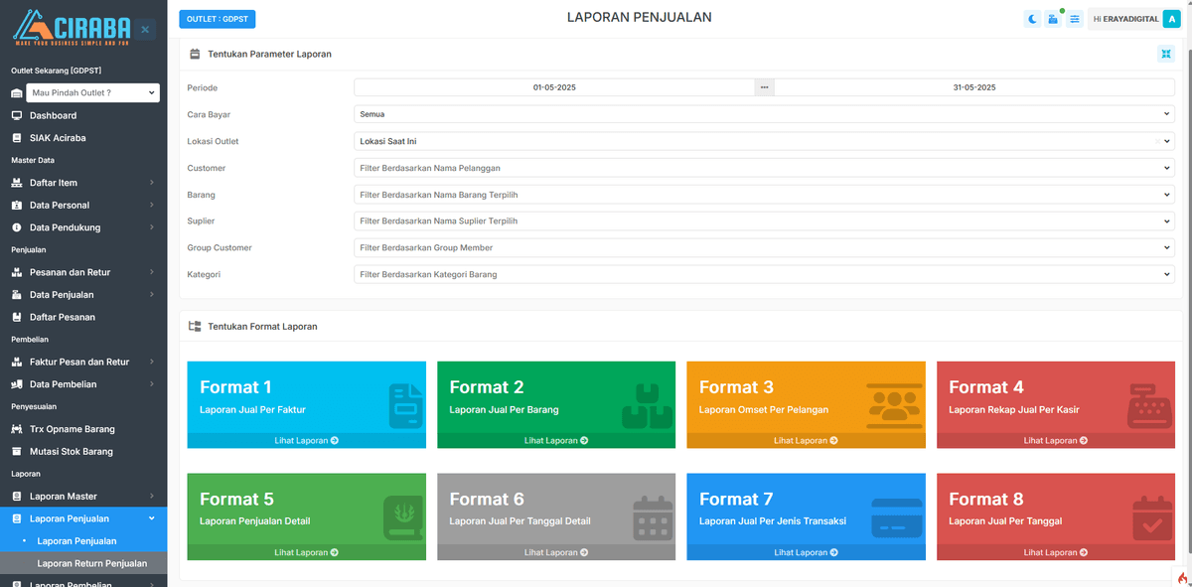Open the Mau Pindah Outlet dropdown
Screen dimensions: 1192x587
point(93,92)
